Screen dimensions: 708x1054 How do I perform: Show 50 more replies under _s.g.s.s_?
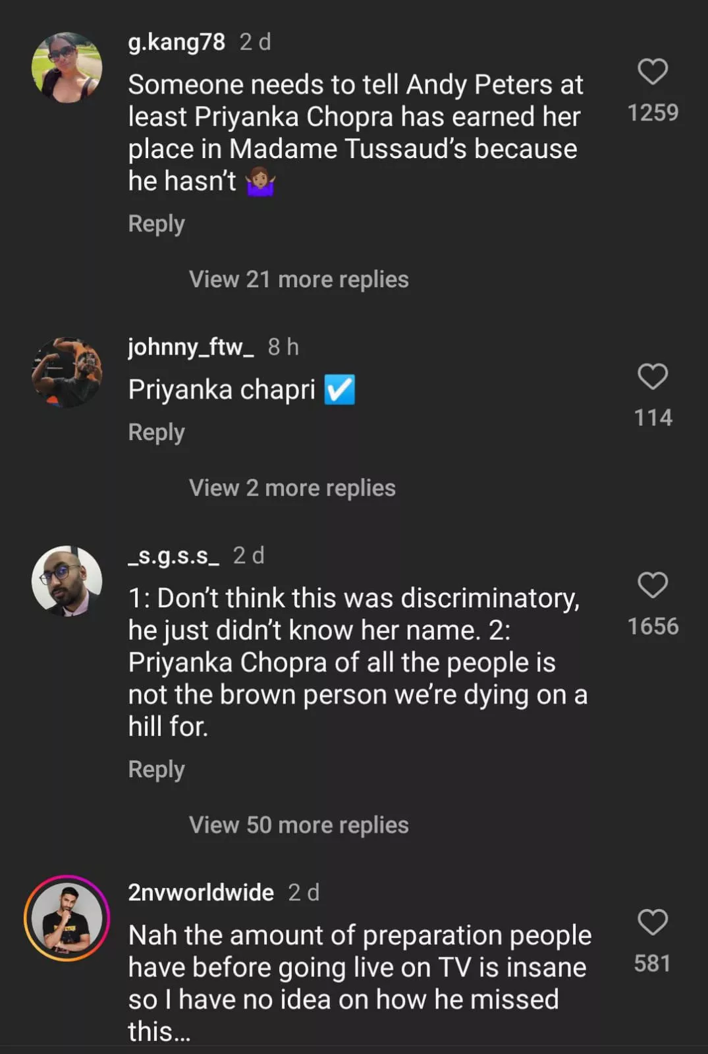coord(298,825)
